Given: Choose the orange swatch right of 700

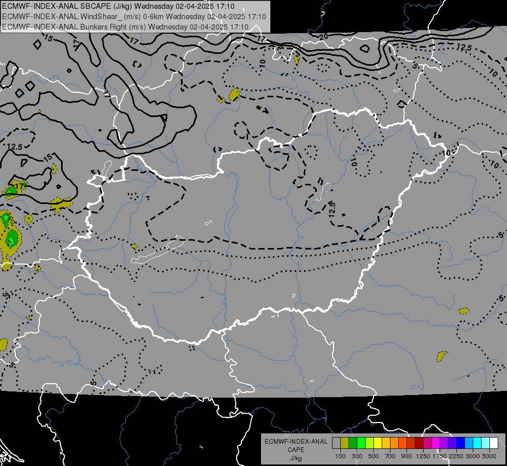Looking at the screenshot, I should [394, 443].
